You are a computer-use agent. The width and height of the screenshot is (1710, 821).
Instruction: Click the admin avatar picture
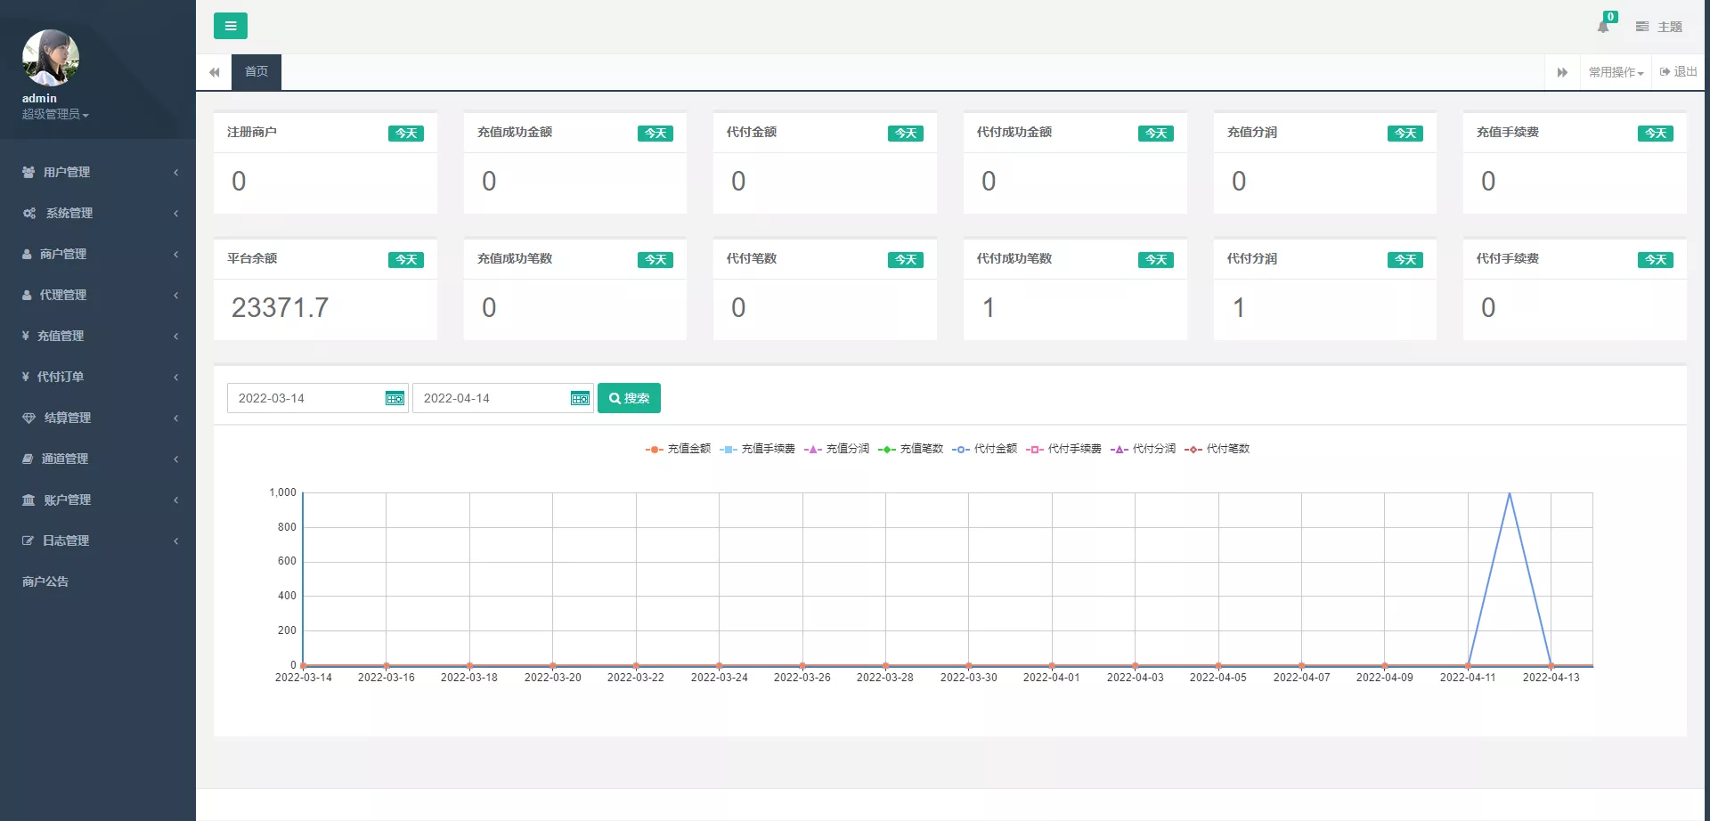[51, 58]
